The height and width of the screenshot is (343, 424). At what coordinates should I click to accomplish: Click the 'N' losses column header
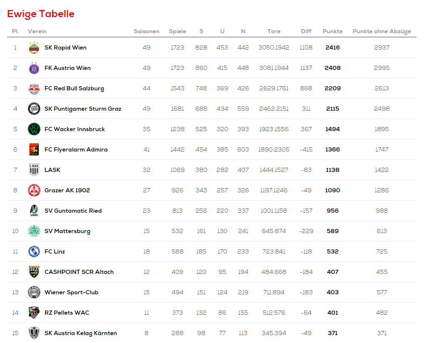pyautogui.click(x=243, y=31)
